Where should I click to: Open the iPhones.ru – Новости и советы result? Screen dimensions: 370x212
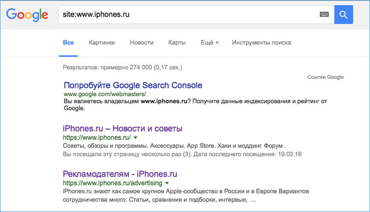(123, 129)
